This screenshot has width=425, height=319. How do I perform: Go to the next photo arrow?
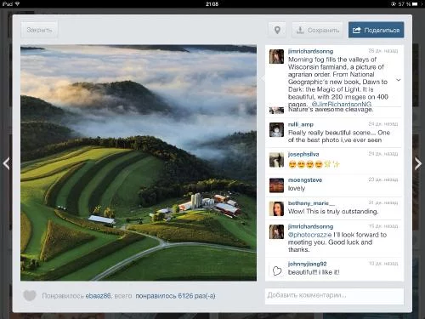pos(418,163)
